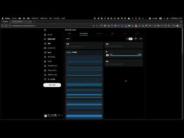Expand もっと見る in the sidebar
The height and width of the screenshot is (138, 184).
pyautogui.click(x=49, y=79)
